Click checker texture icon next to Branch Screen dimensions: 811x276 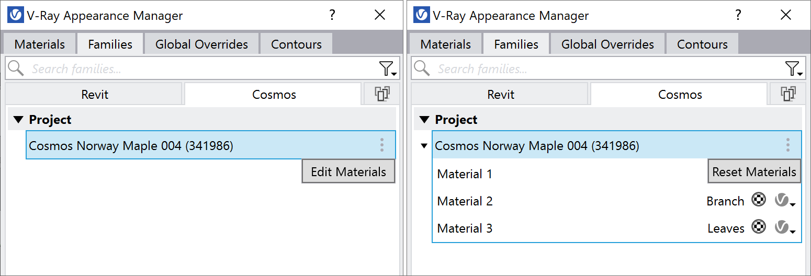coord(759,200)
